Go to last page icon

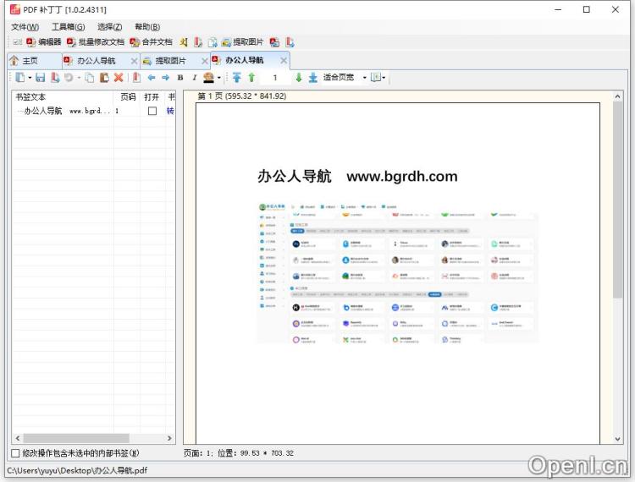(x=313, y=77)
